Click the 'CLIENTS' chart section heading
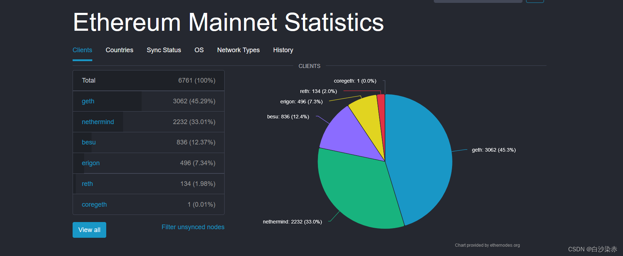Image resolution: width=623 pixels, height=256 pixels. click(x=309, y=66)
